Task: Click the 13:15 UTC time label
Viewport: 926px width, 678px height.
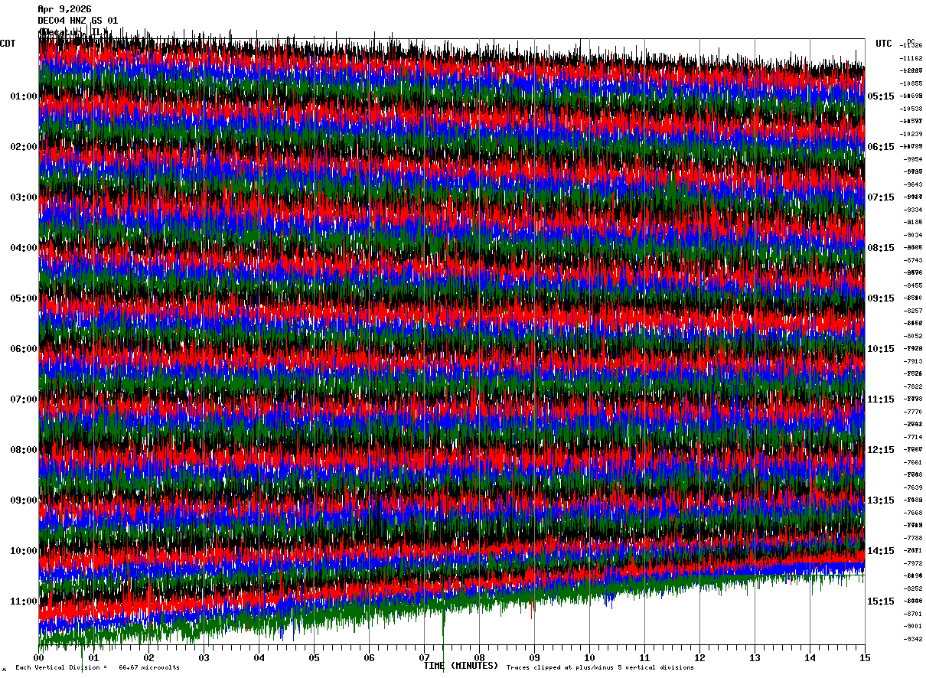Action: [x=881, y=500]
